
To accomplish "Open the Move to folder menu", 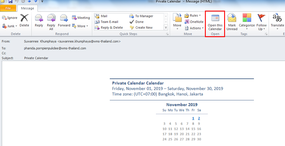I will (177, 22).
